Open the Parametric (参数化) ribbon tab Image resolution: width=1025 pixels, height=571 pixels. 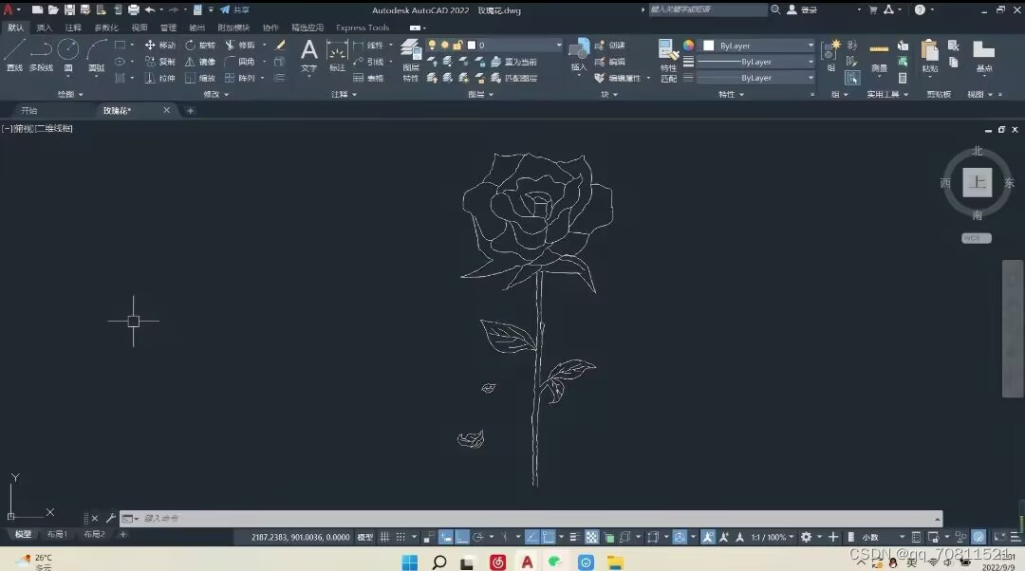tap(106, 28)
